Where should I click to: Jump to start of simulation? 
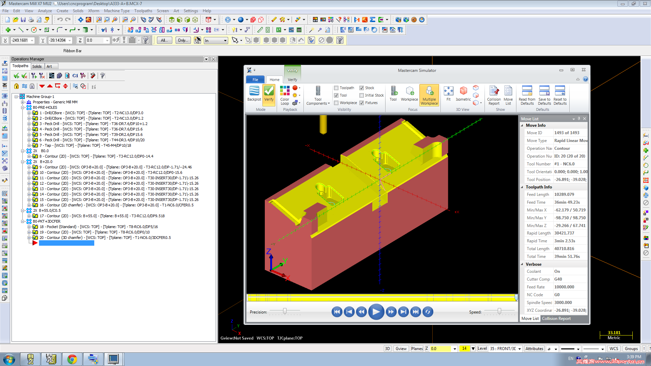(337, 312)
